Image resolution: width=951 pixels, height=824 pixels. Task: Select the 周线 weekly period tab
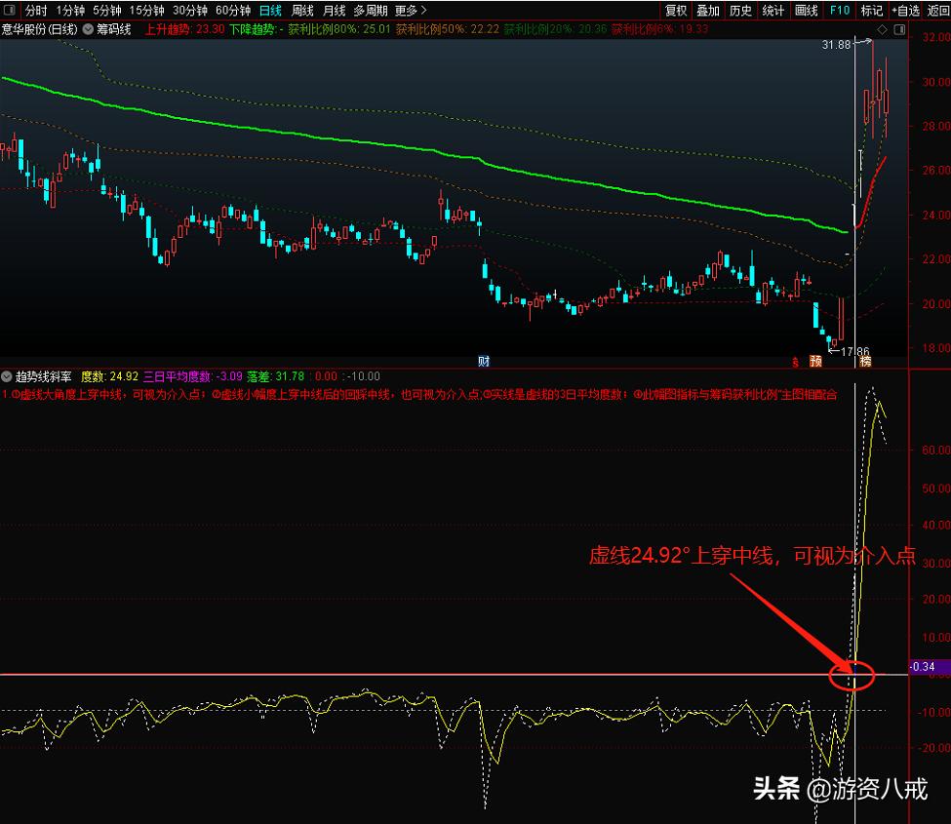tap(302, 10)
